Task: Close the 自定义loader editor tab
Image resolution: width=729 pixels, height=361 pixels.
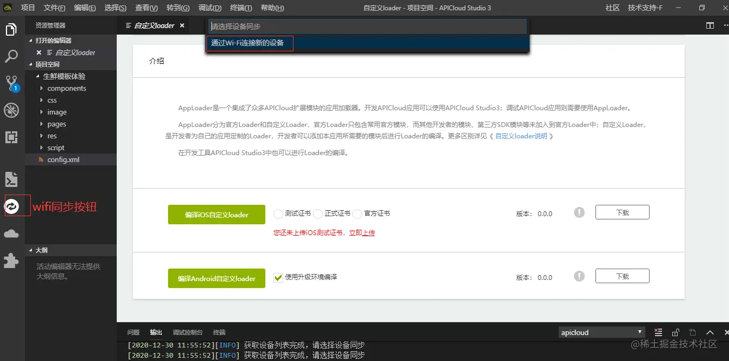Action: coord(182,25)
